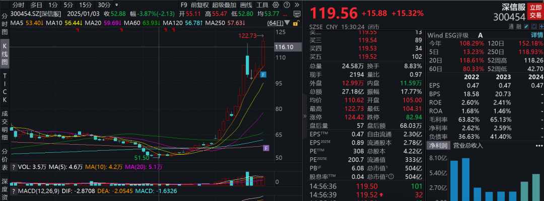Open the ESG 详情 details link
Viewport: 544px width, 201px height.
537,35
